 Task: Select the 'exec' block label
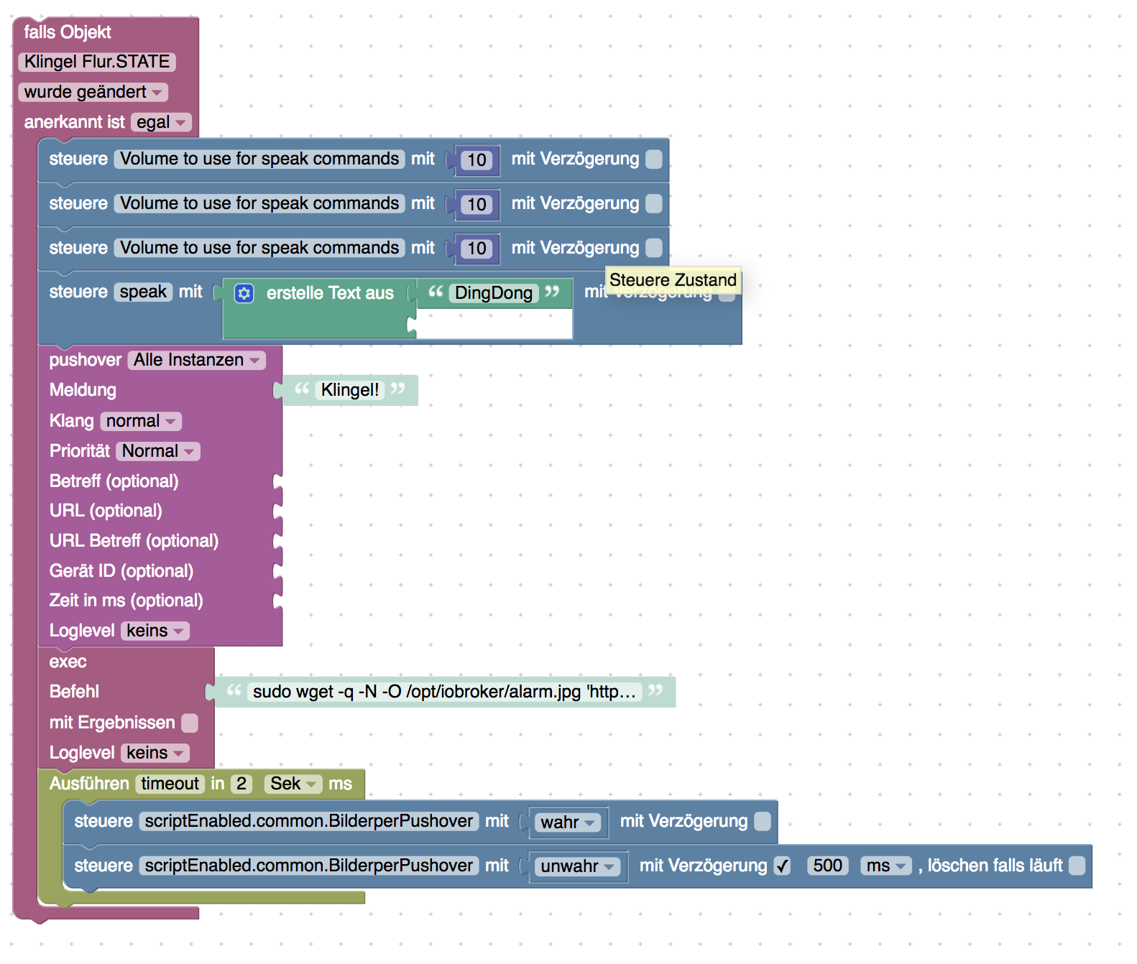(x=68, y=662)
